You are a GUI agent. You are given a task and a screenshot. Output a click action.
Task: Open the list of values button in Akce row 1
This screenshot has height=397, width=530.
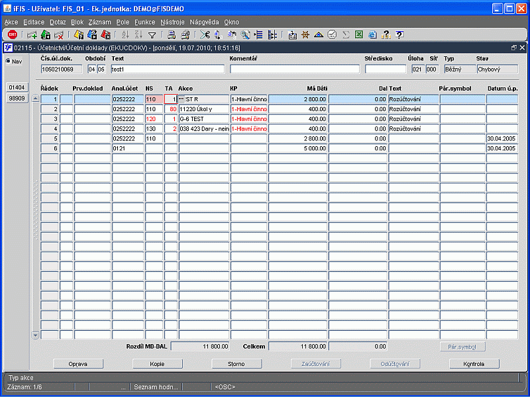pos(182,99)
